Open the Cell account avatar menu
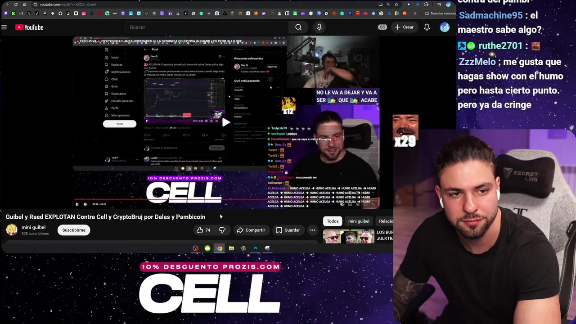This screenshot has width=576, height=324. [445, 27]
